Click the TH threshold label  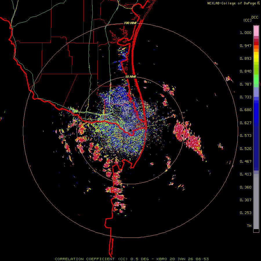pos(249,226)
